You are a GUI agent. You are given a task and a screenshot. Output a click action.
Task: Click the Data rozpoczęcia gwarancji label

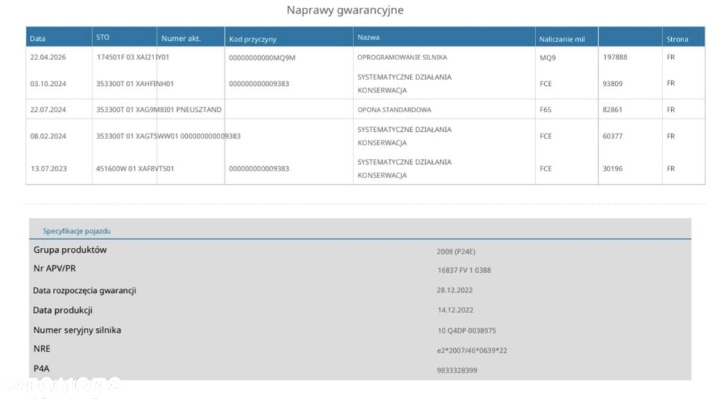click(85, 291)
